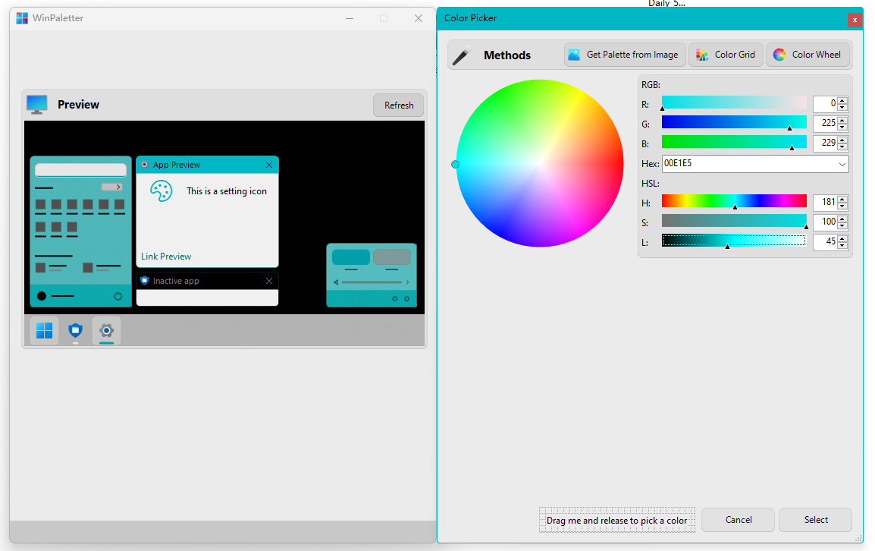Click the Link Preview text
Image resolution: width=875 pixels, height=551 pixels.
click(166, 257)
